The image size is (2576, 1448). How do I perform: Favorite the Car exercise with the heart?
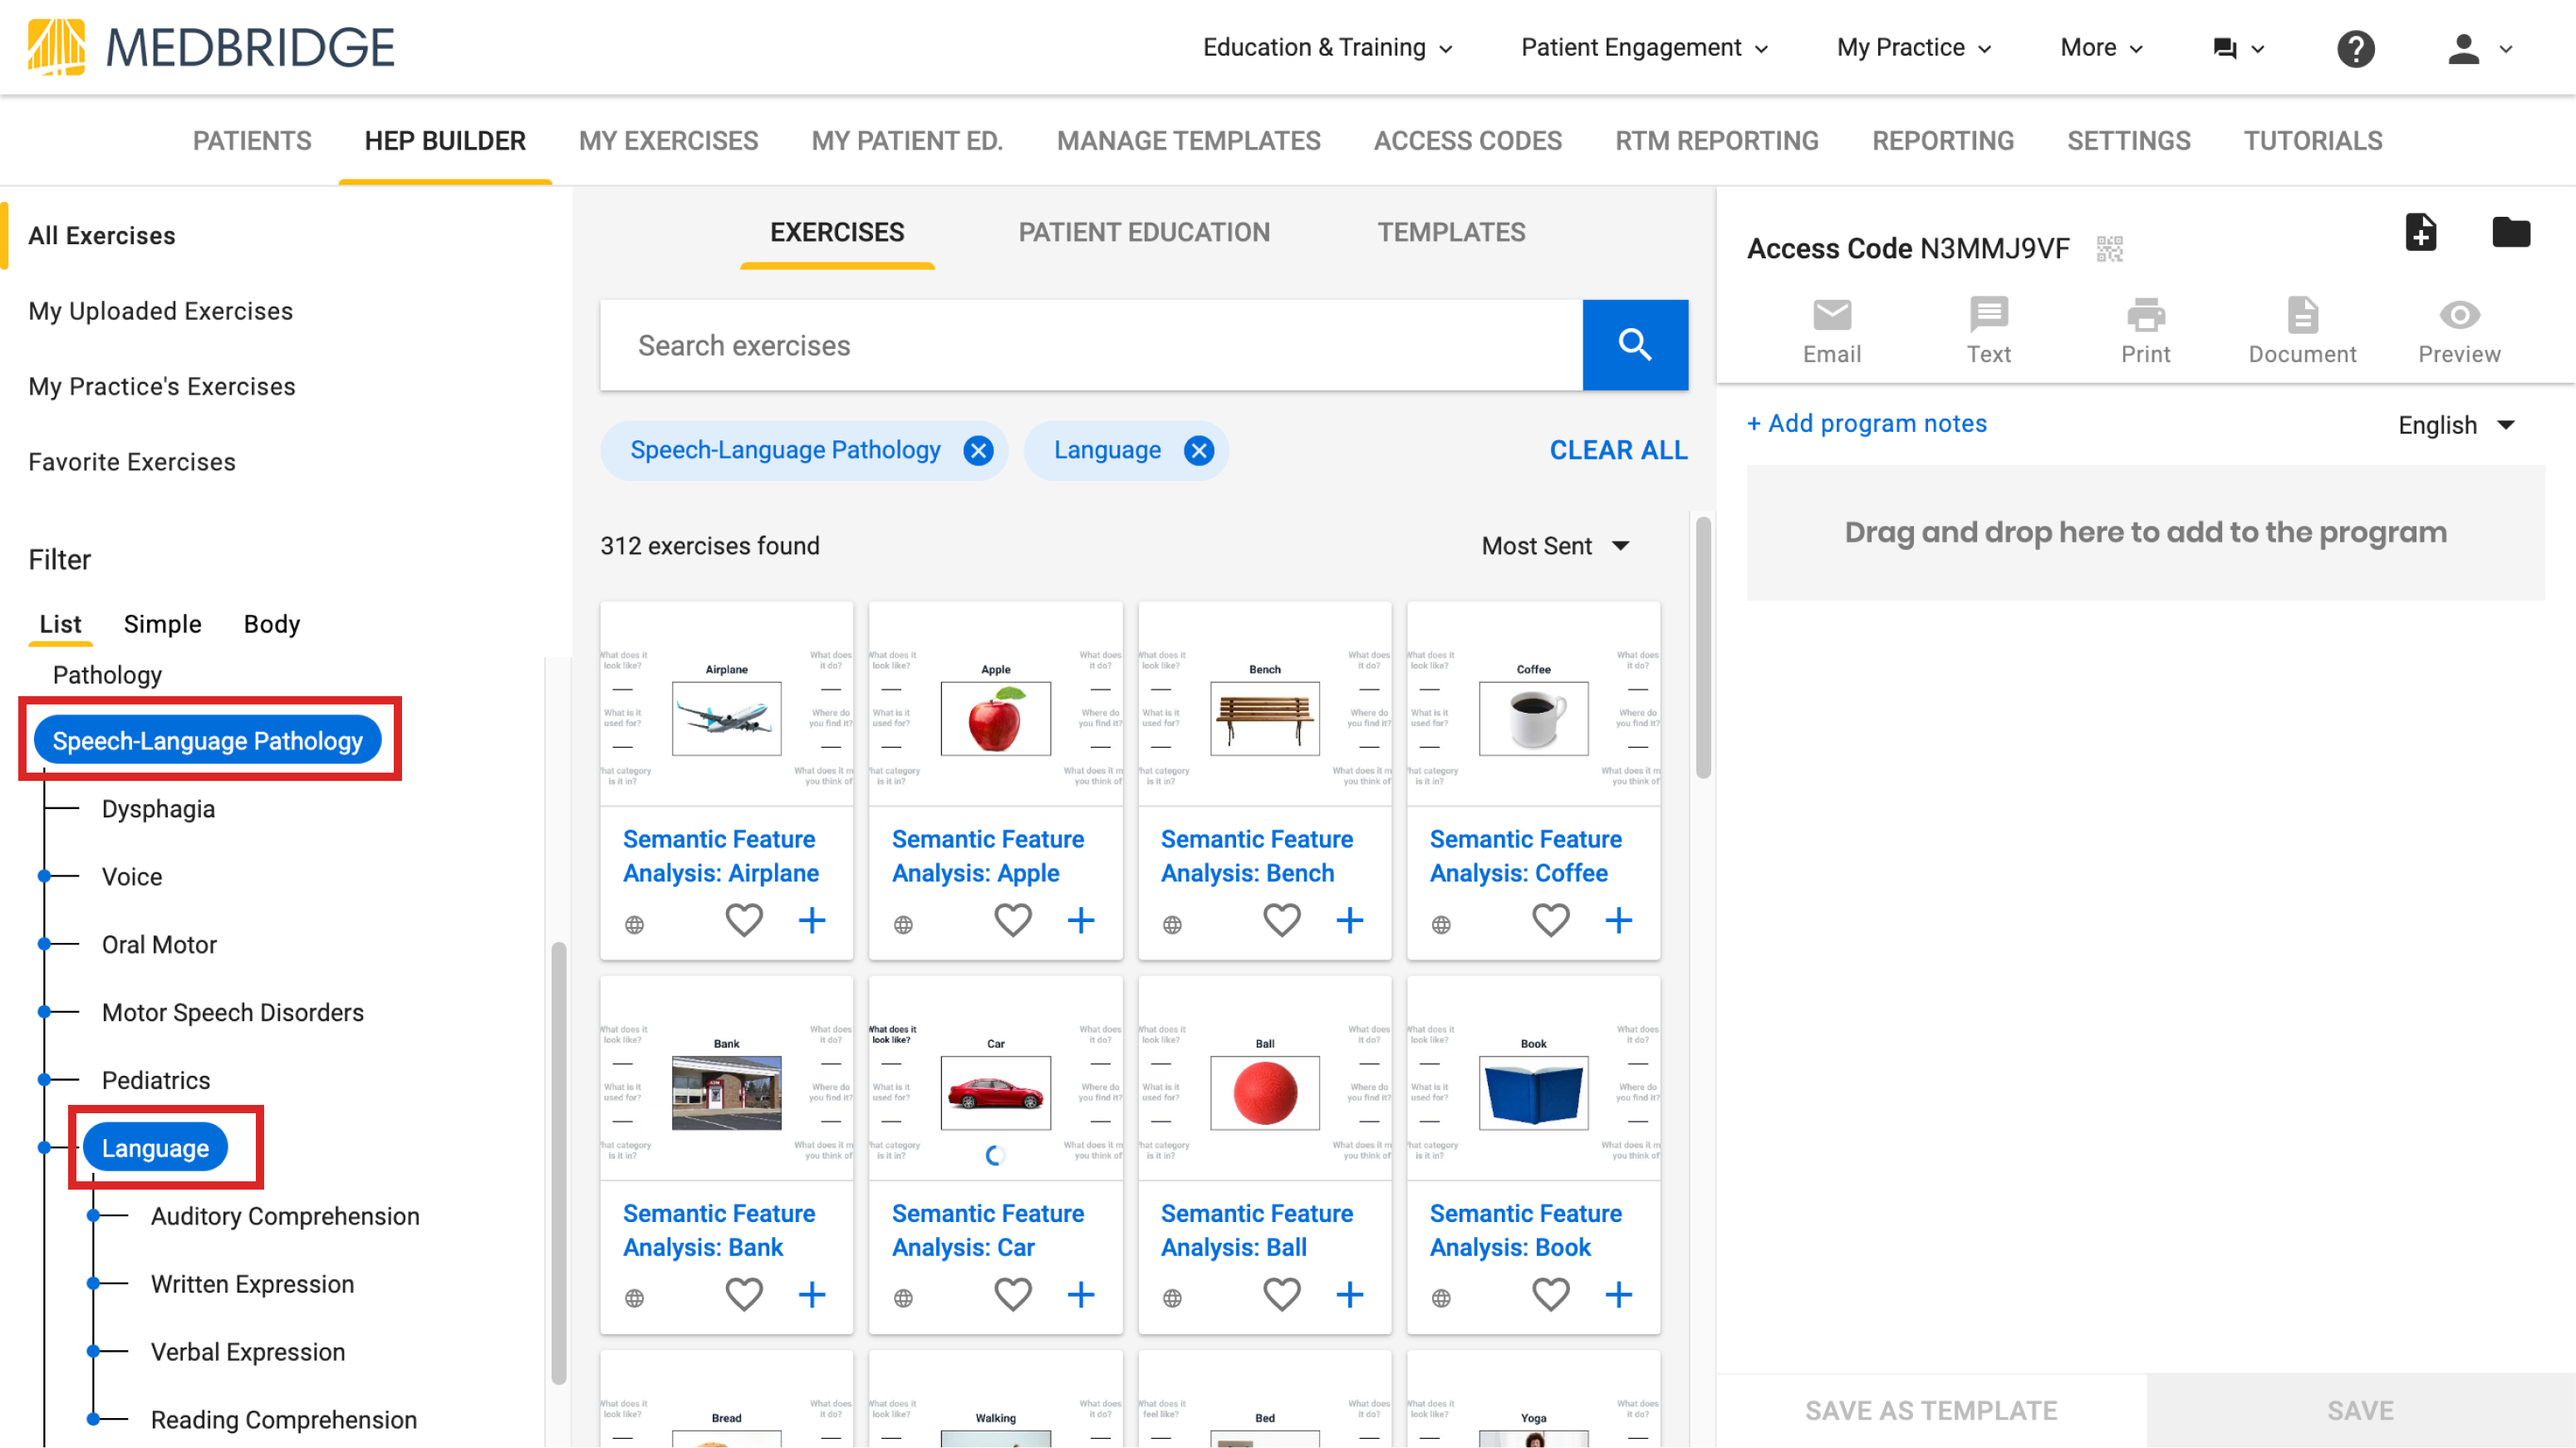click(x=1013, y=1295)
